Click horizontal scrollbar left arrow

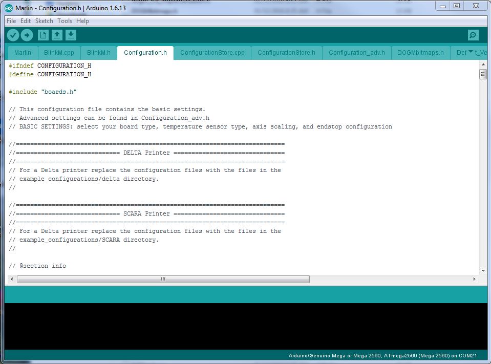[12, 279]
